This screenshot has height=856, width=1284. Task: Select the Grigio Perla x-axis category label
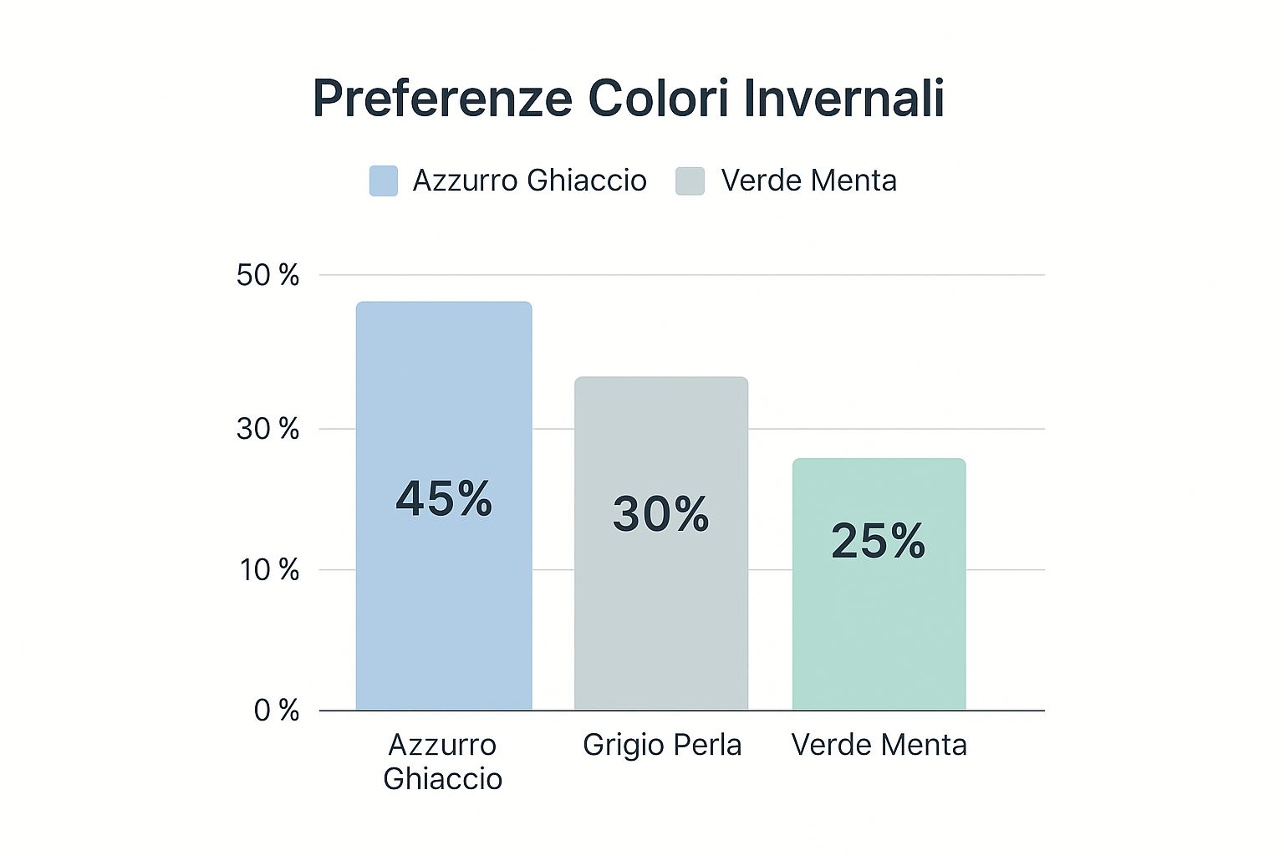pos(662,745)
